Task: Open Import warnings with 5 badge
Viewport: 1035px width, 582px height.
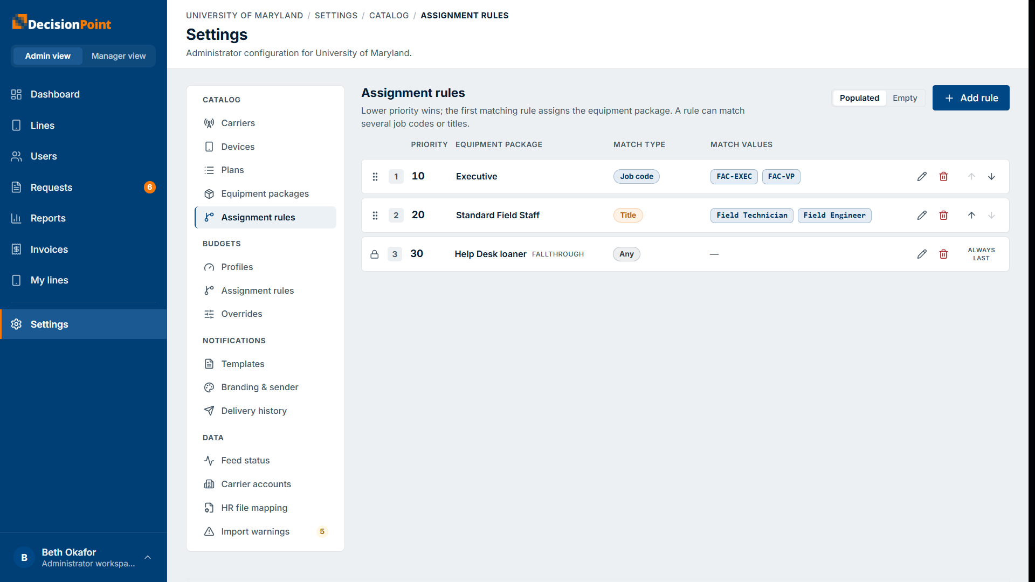Action: click(x=265, y=532)
